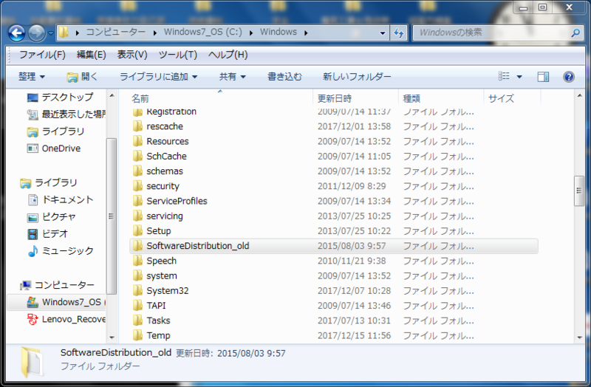The width and height of the screenshot is (591, 387).
Task: Click the search magnifier icon
Action: 575,32
